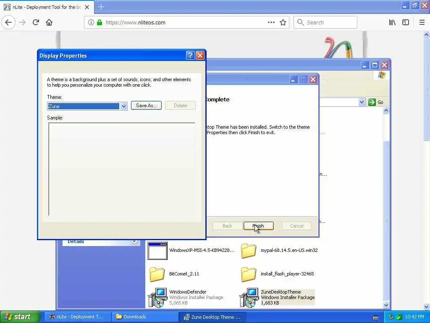This screenshot has height=323, width=430.
Task: Collapse the Details panel chevron
Action: coord(134,241)
